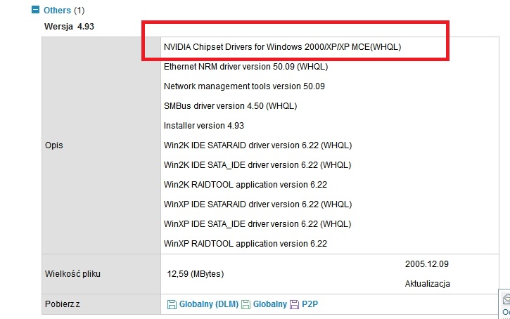Viewport: 510px width, 319px height.
Task: Select Win2K IDE SATARAID driver line
Action: [258, 145]
